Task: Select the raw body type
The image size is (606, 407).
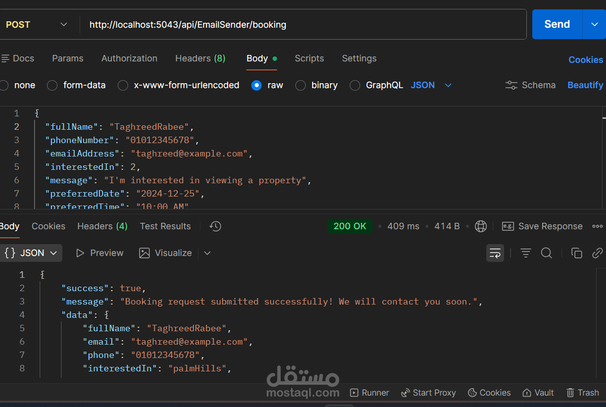Action: click(x=267, y=85)
